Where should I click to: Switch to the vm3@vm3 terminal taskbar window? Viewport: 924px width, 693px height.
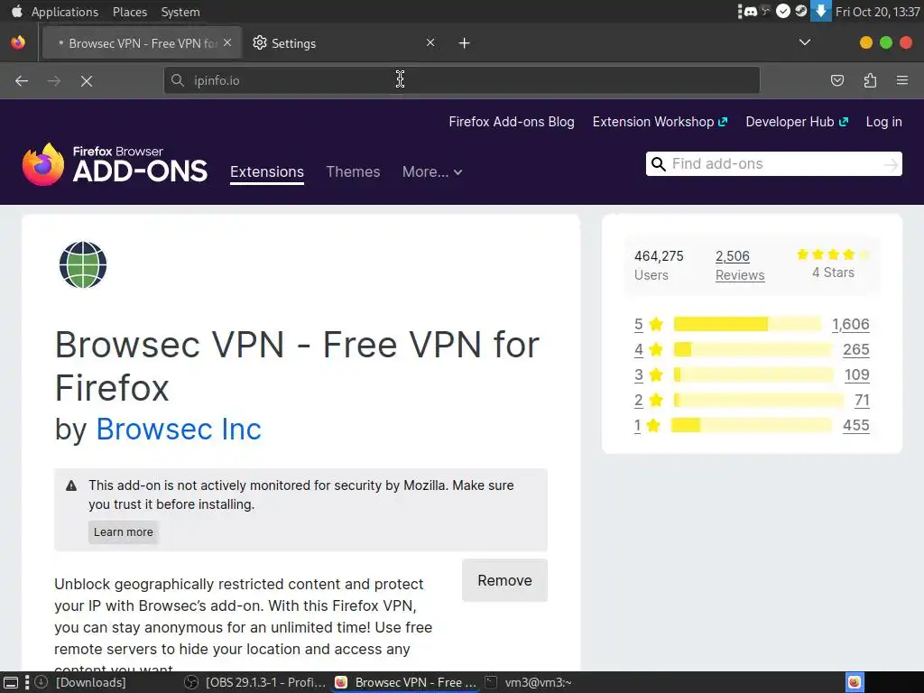528,682
